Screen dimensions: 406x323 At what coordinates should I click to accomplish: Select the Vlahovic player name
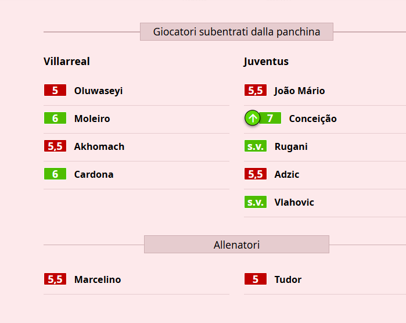point(294,202)
